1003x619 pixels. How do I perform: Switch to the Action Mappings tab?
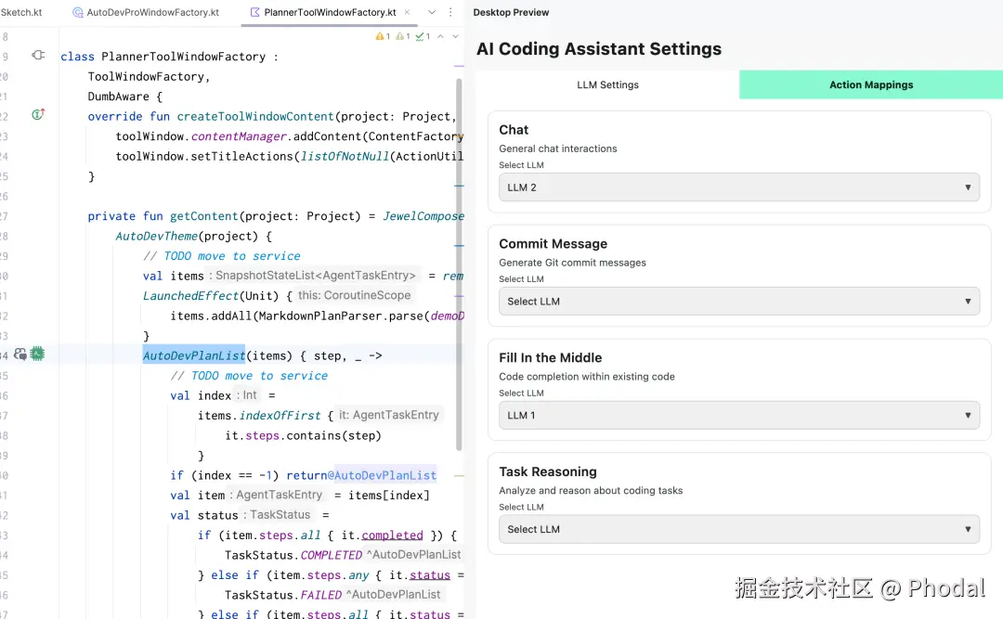[x=871, y=84]
